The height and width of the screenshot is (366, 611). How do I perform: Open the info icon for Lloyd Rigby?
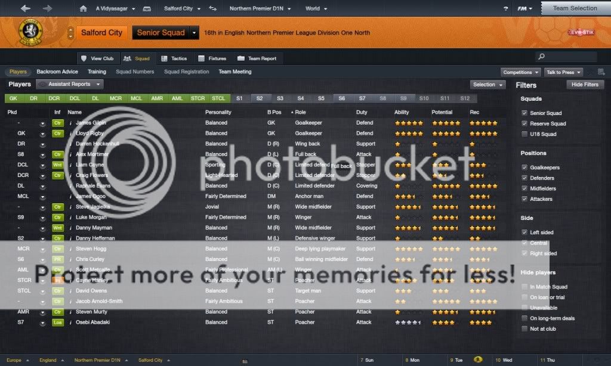70,134
